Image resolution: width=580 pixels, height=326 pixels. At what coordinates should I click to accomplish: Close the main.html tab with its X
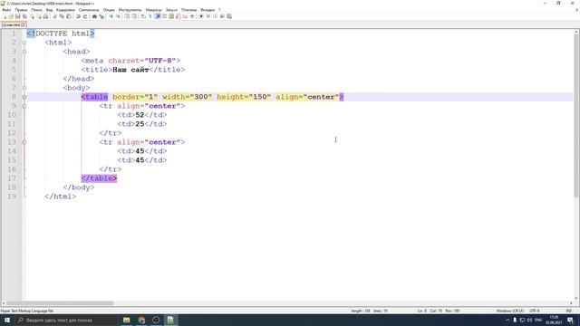point(23,24)
